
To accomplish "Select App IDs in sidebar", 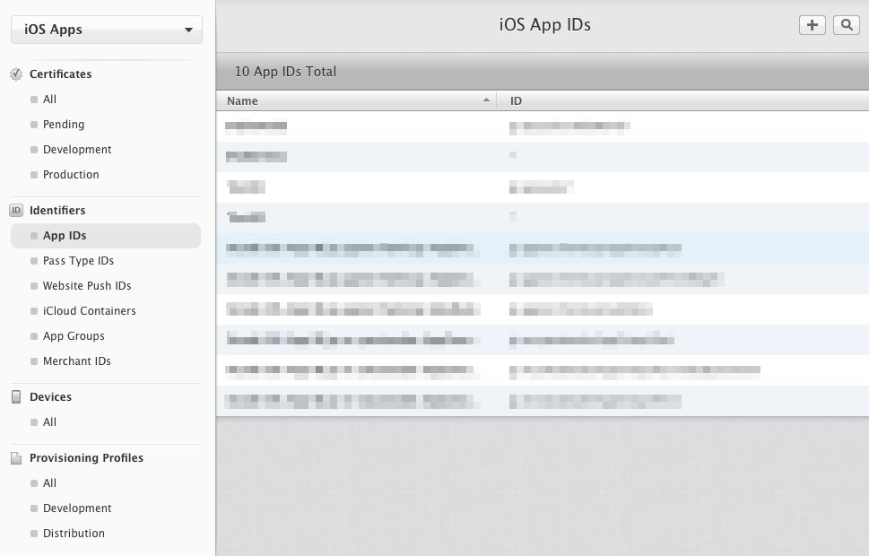I will click(106, 236).
